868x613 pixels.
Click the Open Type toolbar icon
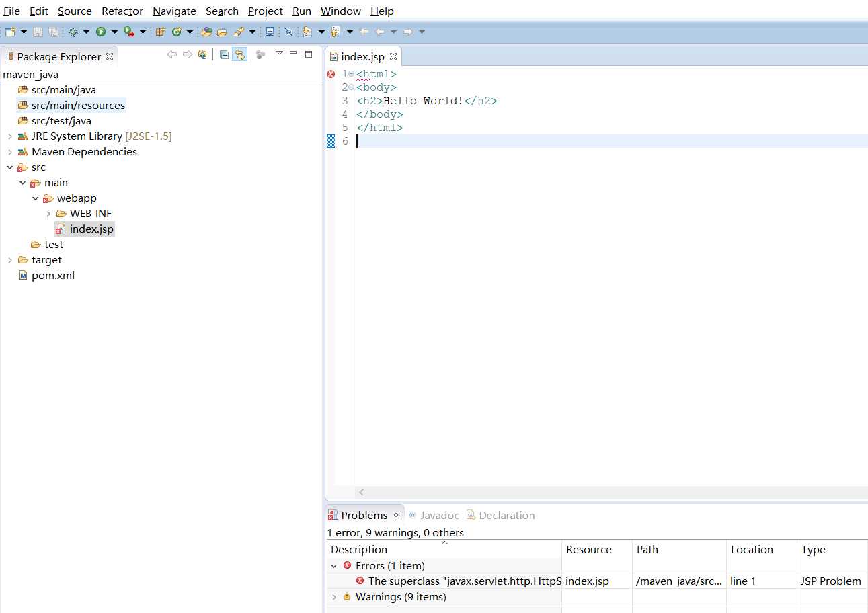[207, 32]
